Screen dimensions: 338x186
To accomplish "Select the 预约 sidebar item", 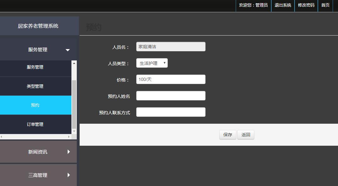I will (35, 105).
